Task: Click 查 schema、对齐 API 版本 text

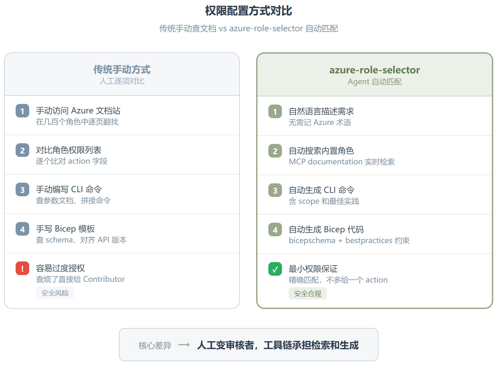Action: 82,240
